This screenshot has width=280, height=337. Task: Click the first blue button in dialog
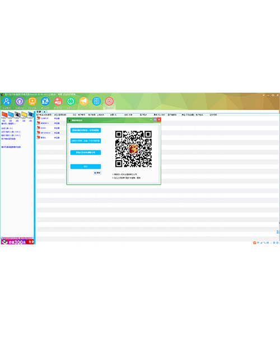(x=86, y=130)
